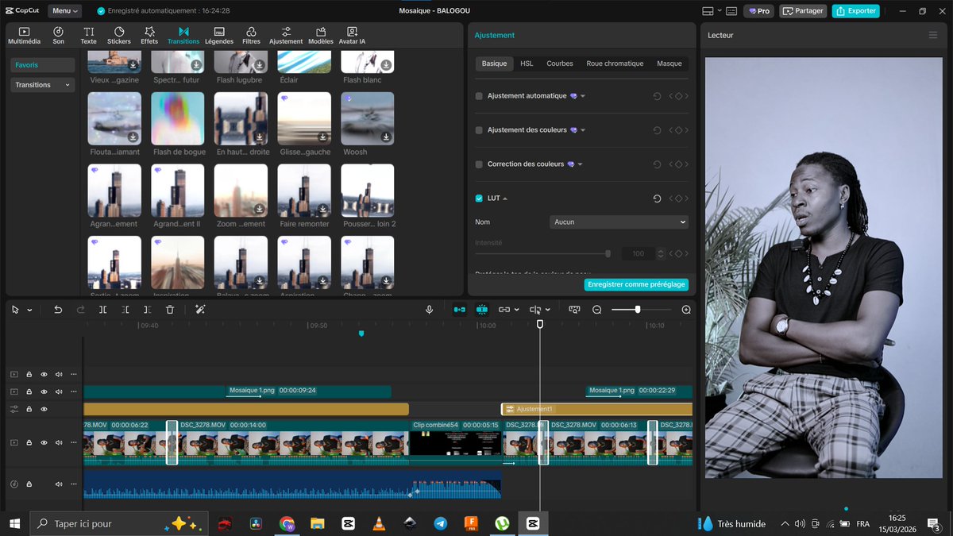The height and width of the screenshot is (536, 953).
Task: Expand the Transitions category in sidebar
Action: pos(43,85)
